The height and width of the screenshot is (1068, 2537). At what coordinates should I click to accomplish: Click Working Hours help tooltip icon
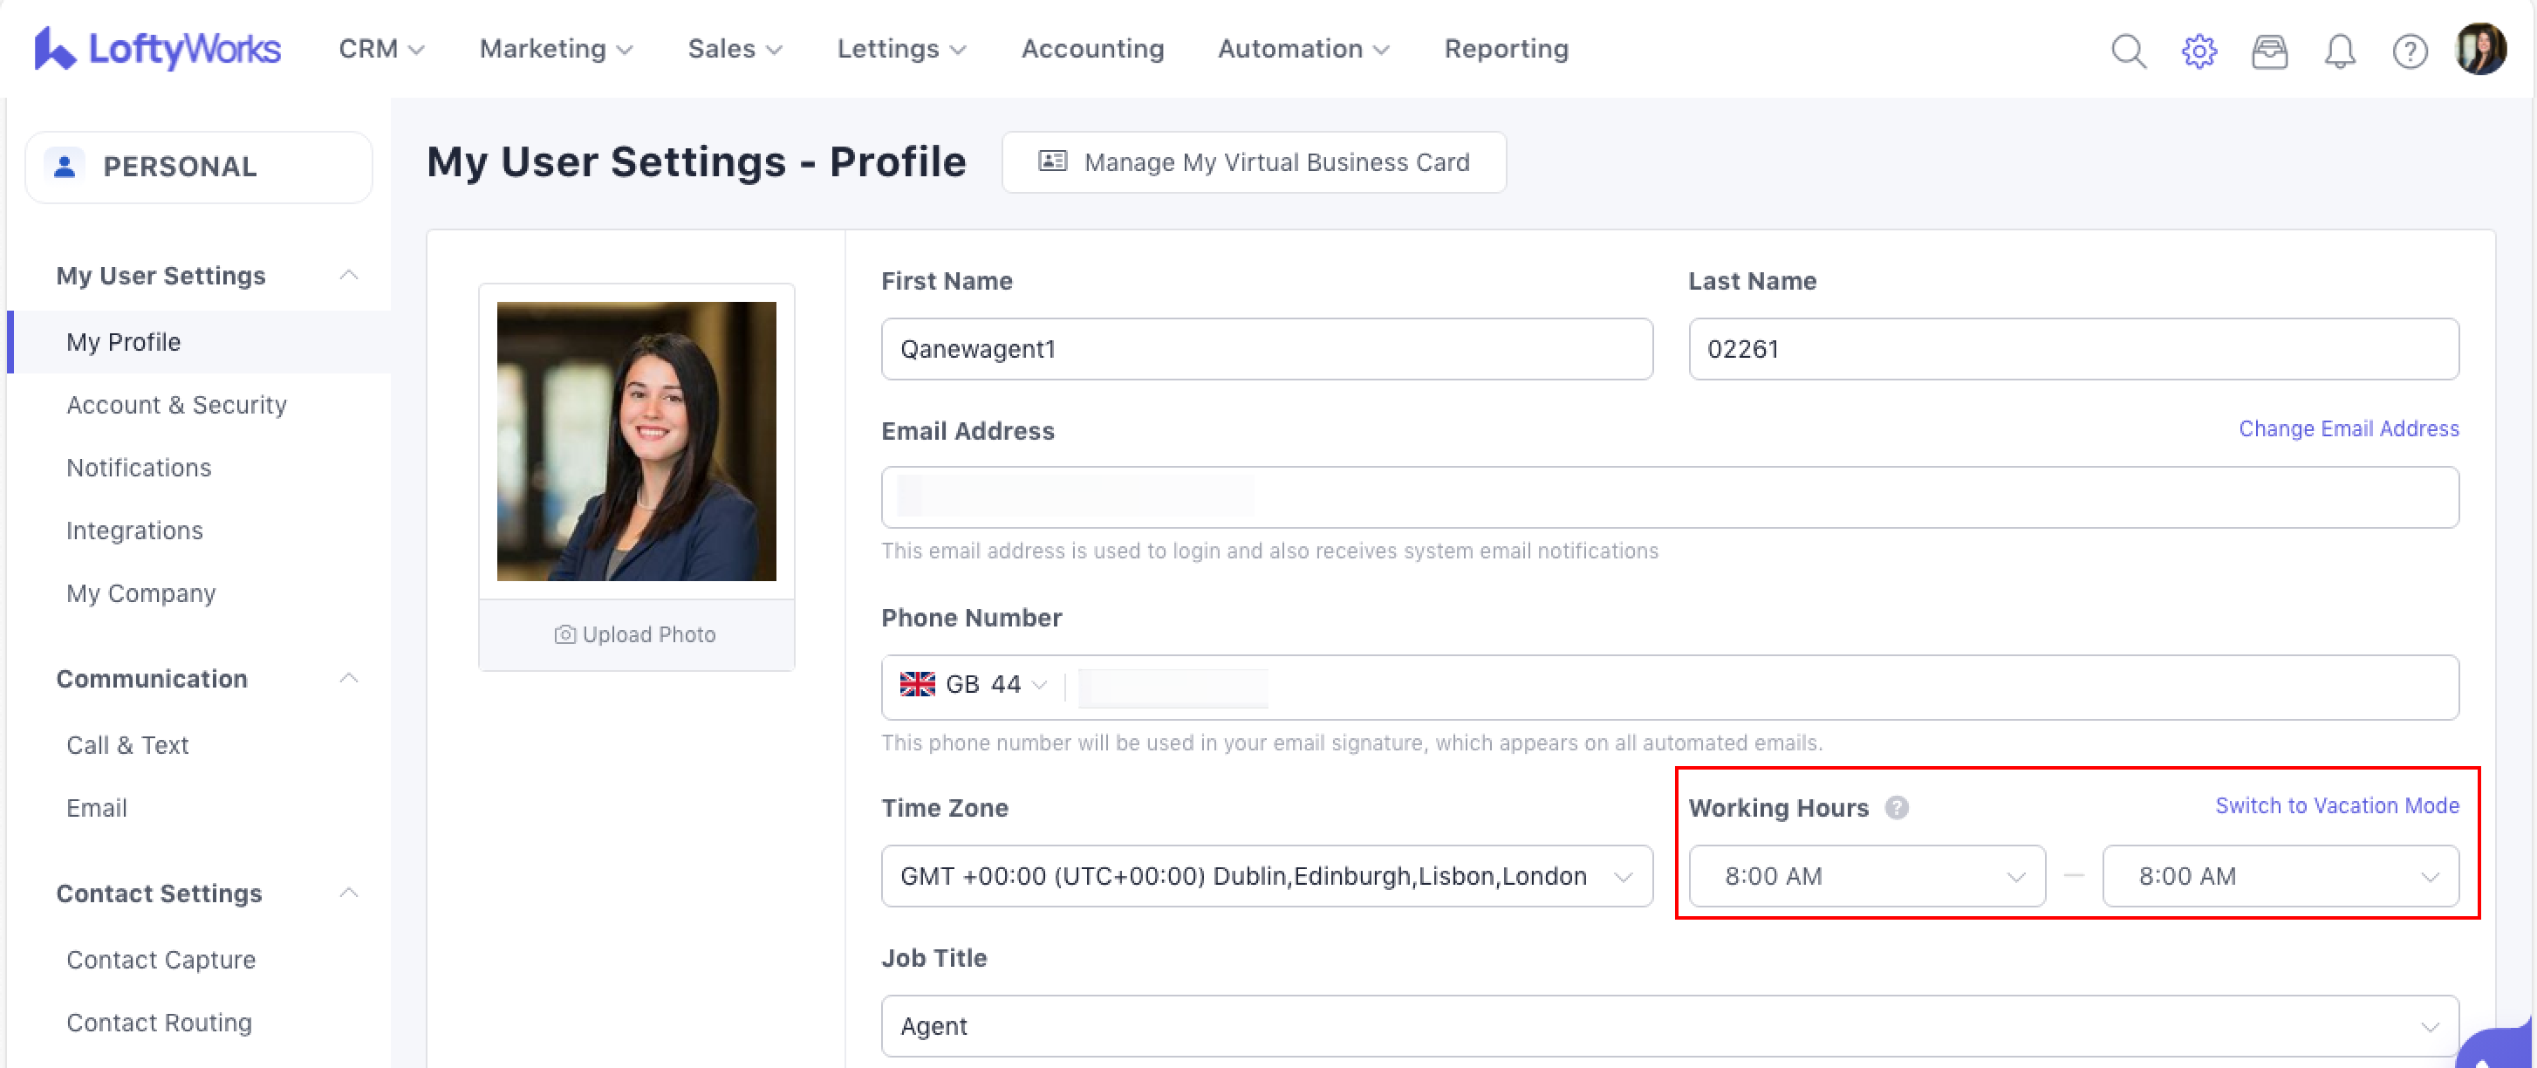[x=1896, y=807]
